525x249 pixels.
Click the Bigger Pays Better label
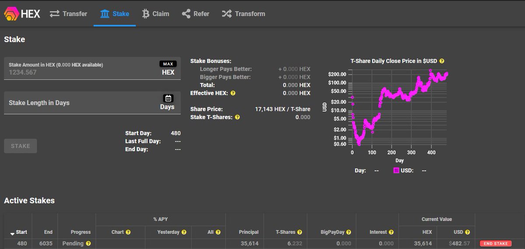(x=225, y=77)
